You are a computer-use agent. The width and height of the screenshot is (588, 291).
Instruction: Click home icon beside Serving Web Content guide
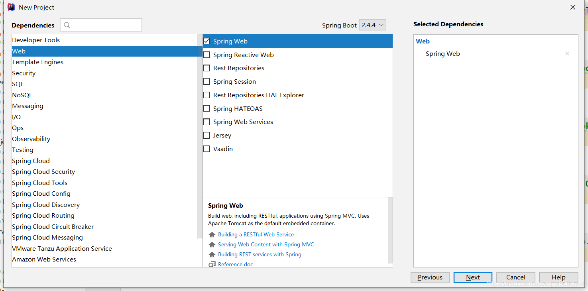212,245
